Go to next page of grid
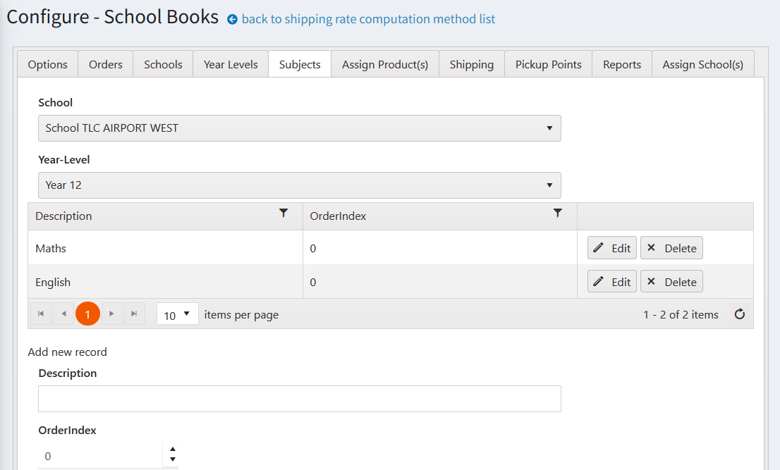The image size is (780, 470). 112,314
